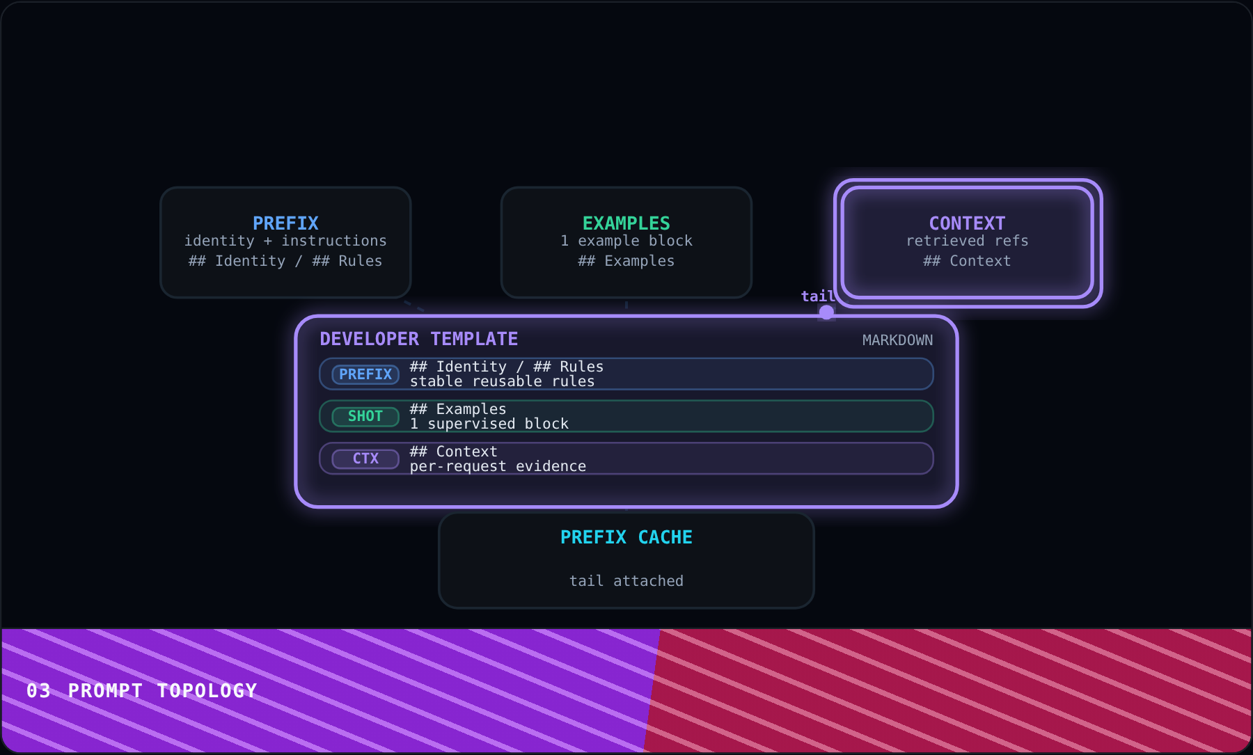Click 'identity + instructions' in the PREFIX card
Screen dimensions: 1253x755
285,241
